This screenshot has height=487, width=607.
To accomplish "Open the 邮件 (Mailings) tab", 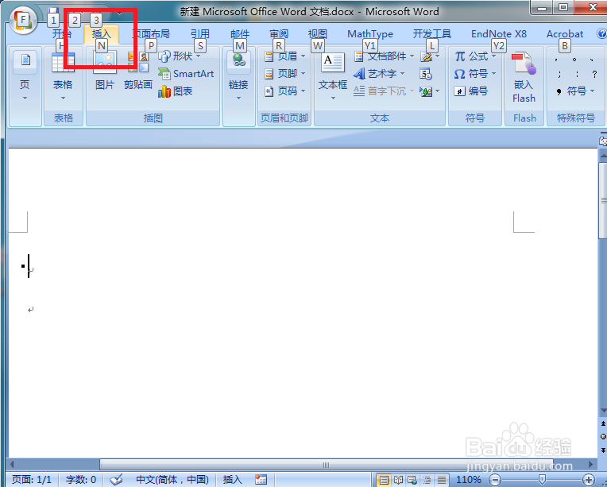I will 240,34.
